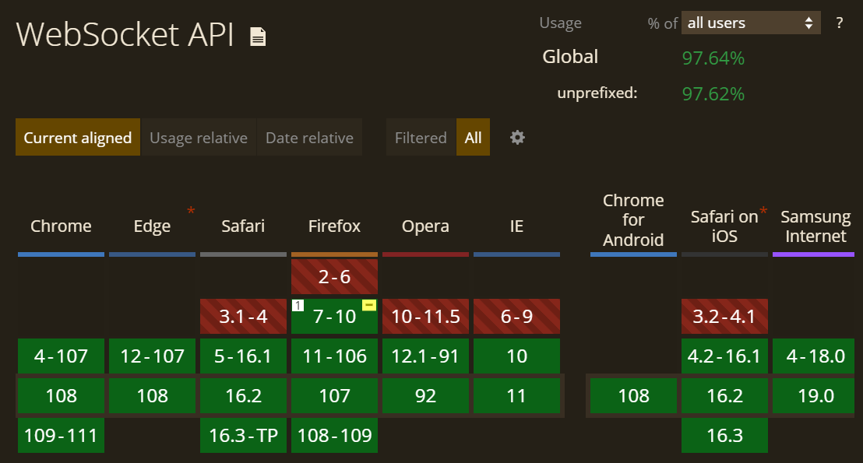Select IE 10 version cell
The height and width of the screenshot is (463, 863).
pos(517,356)
